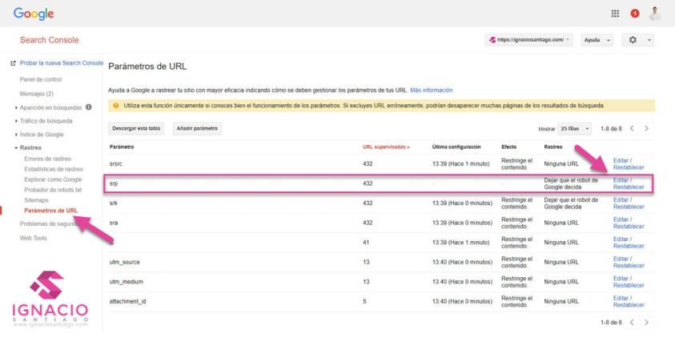Click Editar for the utm_medium parameter

[621, 279]
